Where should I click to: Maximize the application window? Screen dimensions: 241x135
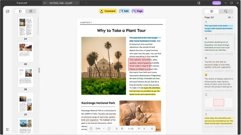pyautogui.click(x=232, y=3)
